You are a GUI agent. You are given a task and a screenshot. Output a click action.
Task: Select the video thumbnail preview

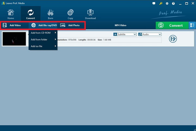coord(14,39)
